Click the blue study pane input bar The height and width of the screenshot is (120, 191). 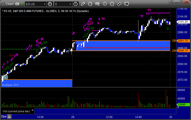(105, 111)
